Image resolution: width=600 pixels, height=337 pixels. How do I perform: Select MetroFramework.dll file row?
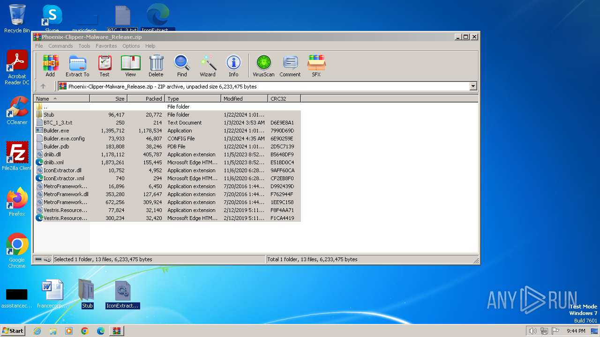click(167, 194)
